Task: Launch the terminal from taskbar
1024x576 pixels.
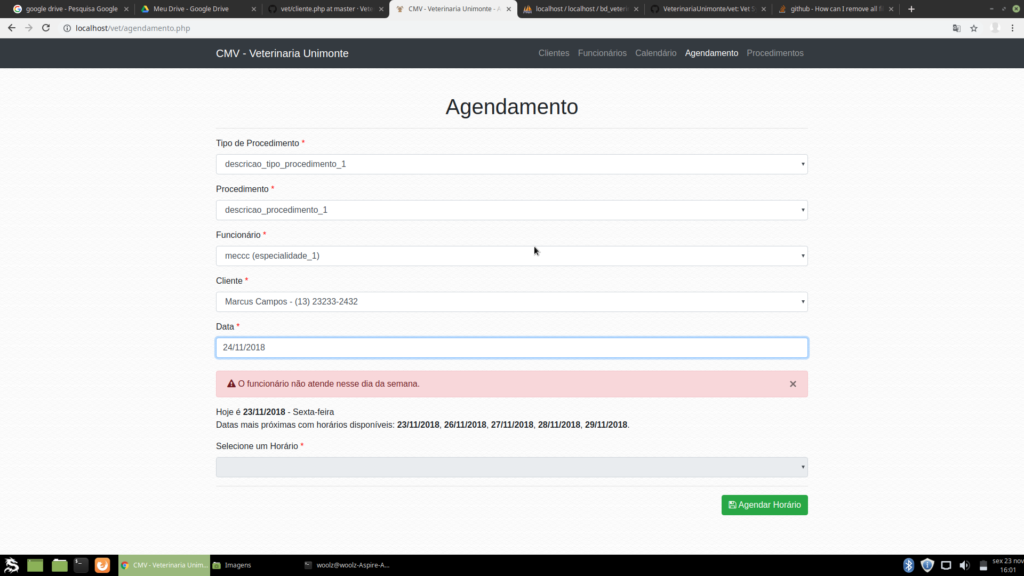Action: (x=81, y=565)
